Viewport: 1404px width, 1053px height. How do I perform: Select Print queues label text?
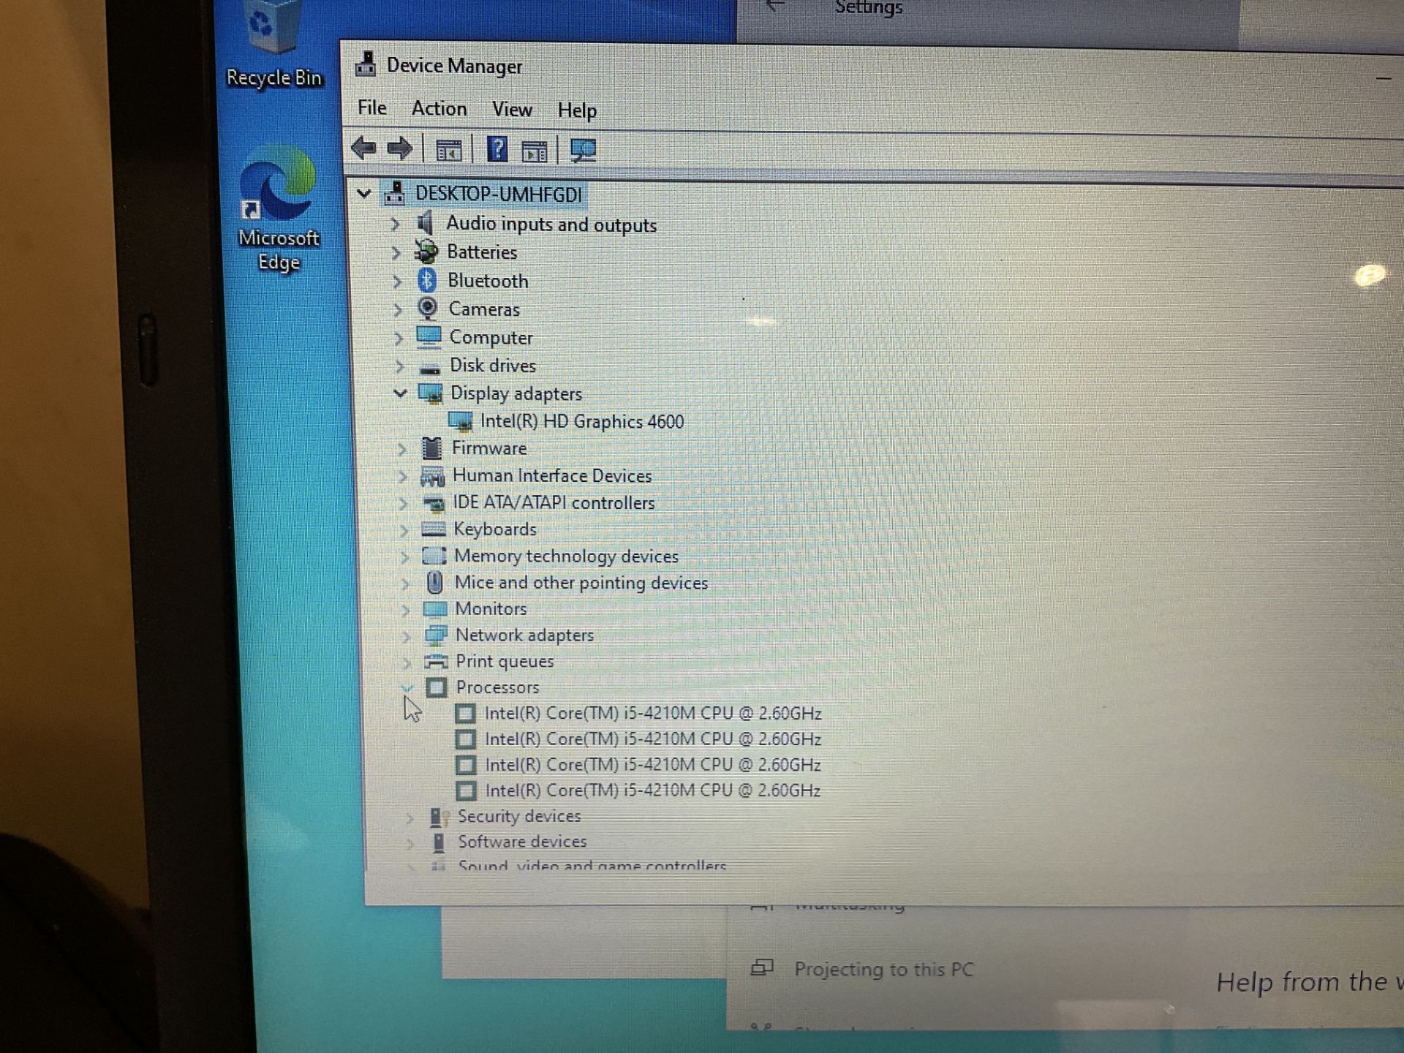click(505, 661)
